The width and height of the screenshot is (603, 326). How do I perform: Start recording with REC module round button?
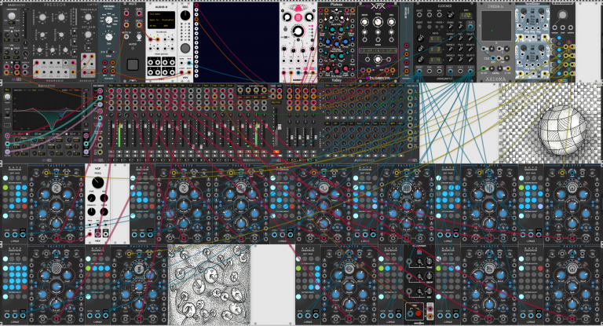coord(185,48)
